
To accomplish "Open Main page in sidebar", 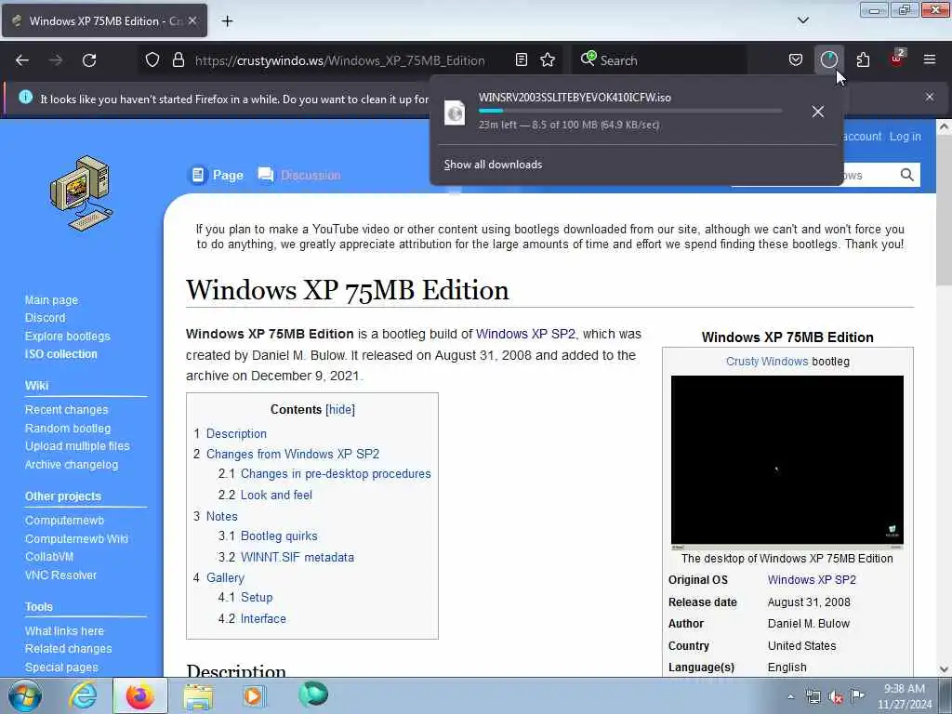I will point(52,300).
